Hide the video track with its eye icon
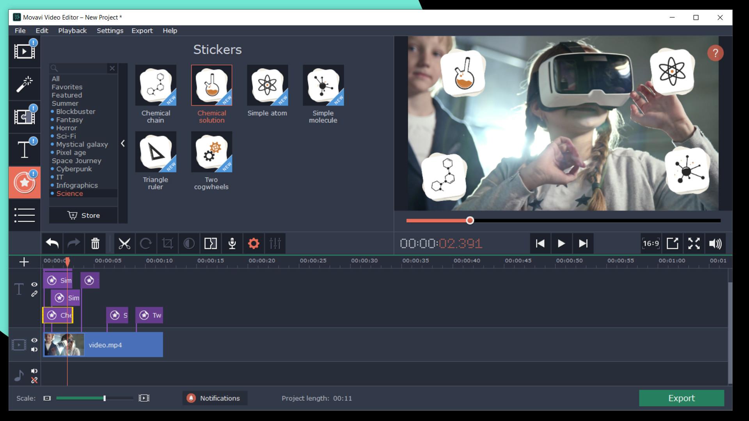 (34, 340)
